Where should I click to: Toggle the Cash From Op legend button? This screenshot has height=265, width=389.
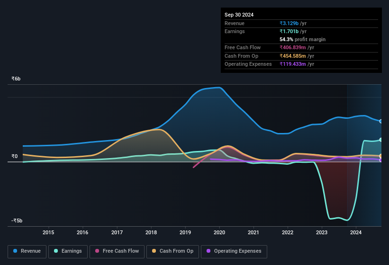pos(172,251)
